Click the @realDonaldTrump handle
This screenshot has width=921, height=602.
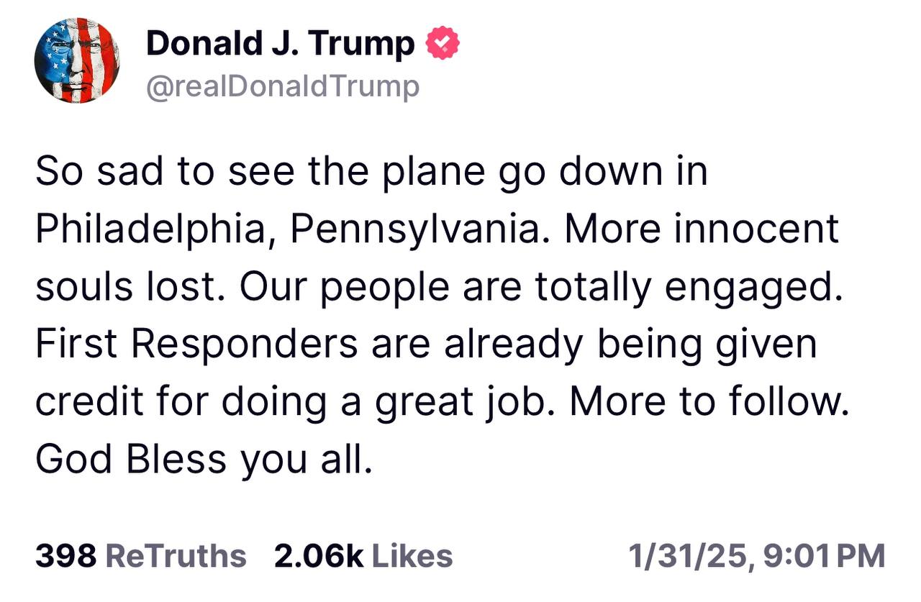pos(282,86)
